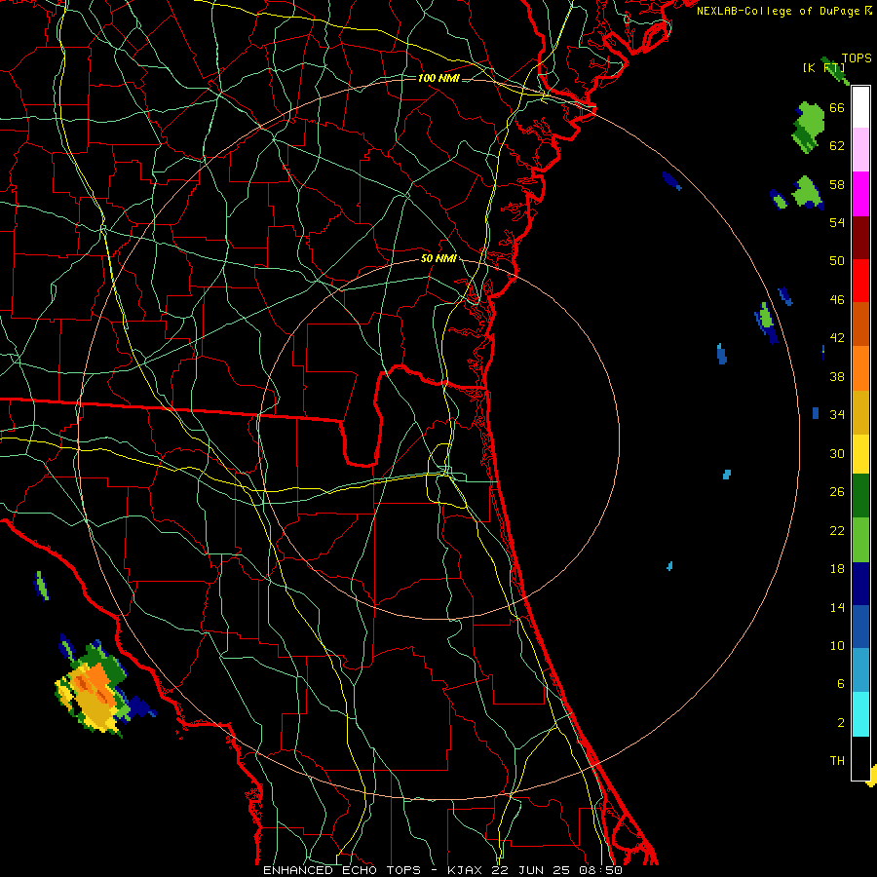Click the small green echo off the Gulf coast
This screenshot has height=877, width=877.
pos(41,586)
